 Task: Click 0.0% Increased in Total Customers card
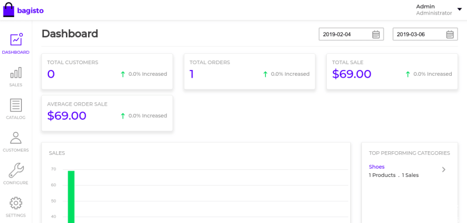coord(148,74)
